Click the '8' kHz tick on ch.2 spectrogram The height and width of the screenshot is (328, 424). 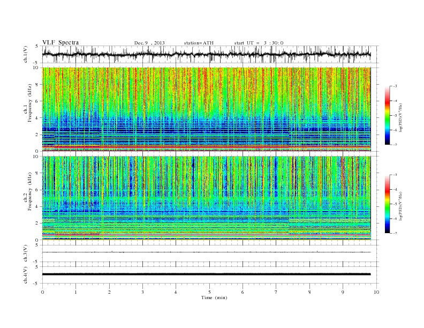coord(37,173)
